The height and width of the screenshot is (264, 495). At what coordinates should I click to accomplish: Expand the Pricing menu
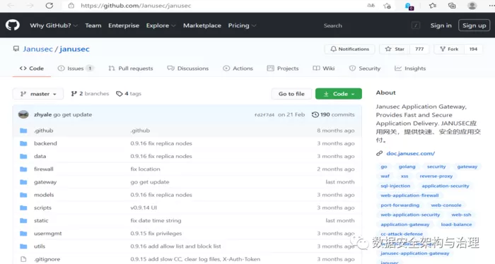[x=242, y=25]
